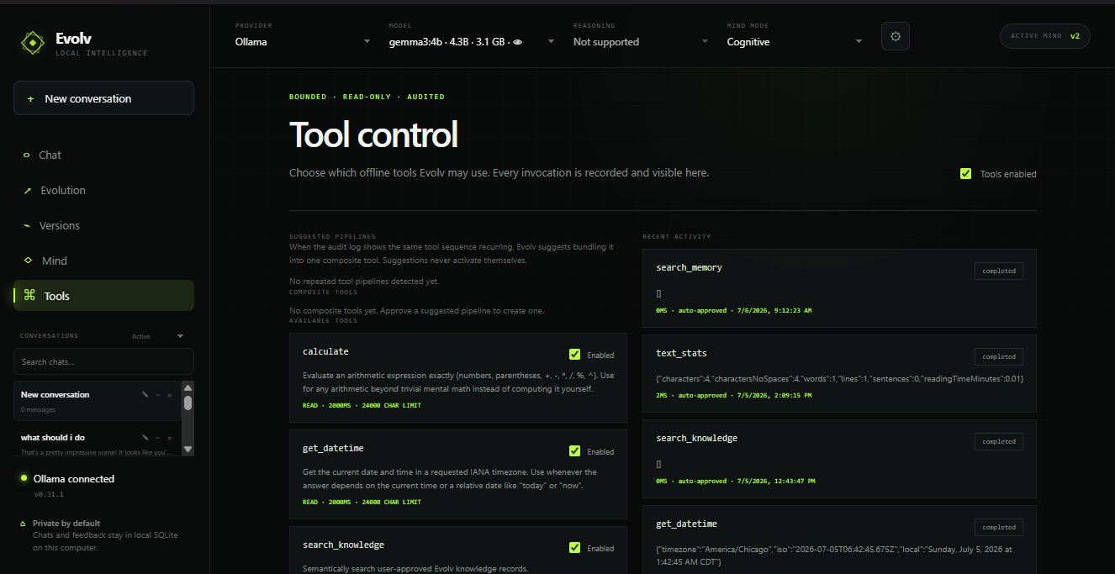
Task: Click the conversation list scrollbar thumb
Action: click(188, 403)
